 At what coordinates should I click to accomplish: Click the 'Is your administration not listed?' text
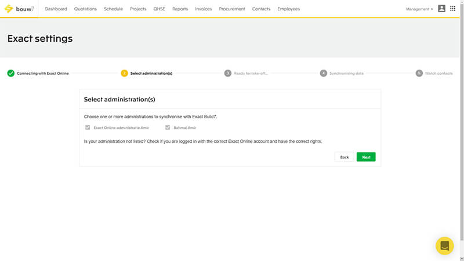point(202,142)
